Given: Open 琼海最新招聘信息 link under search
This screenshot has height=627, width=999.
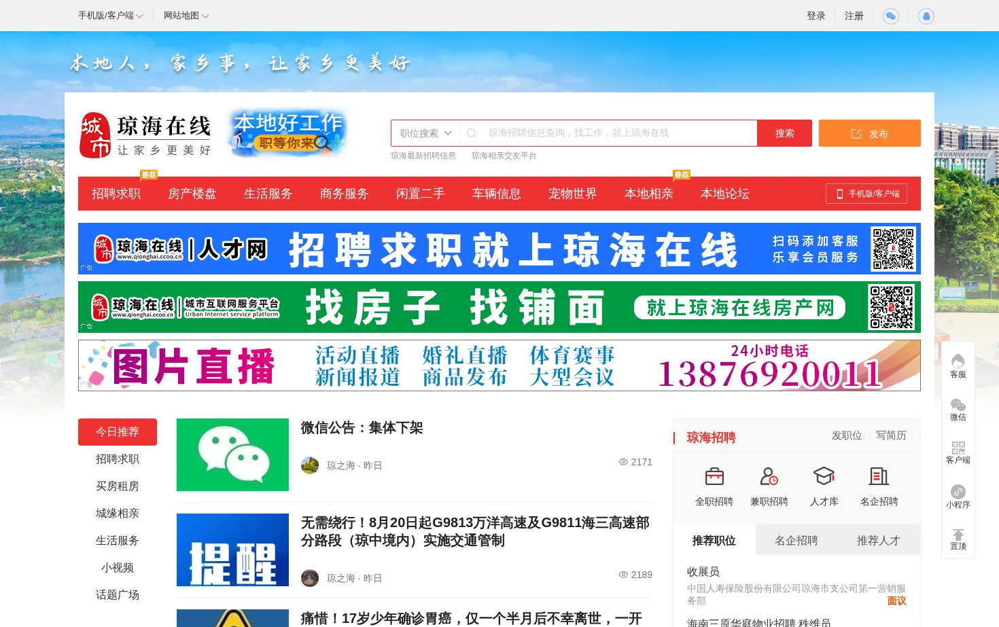Looking at the screenshot, I should 423,156.
